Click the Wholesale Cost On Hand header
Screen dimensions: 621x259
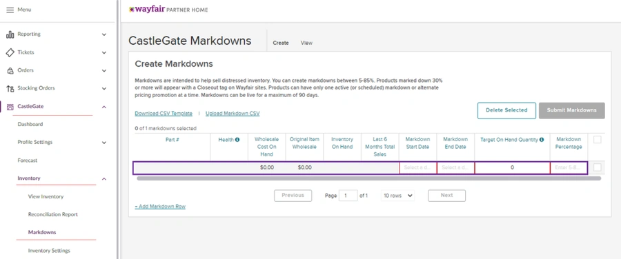[x=266, y=147]
